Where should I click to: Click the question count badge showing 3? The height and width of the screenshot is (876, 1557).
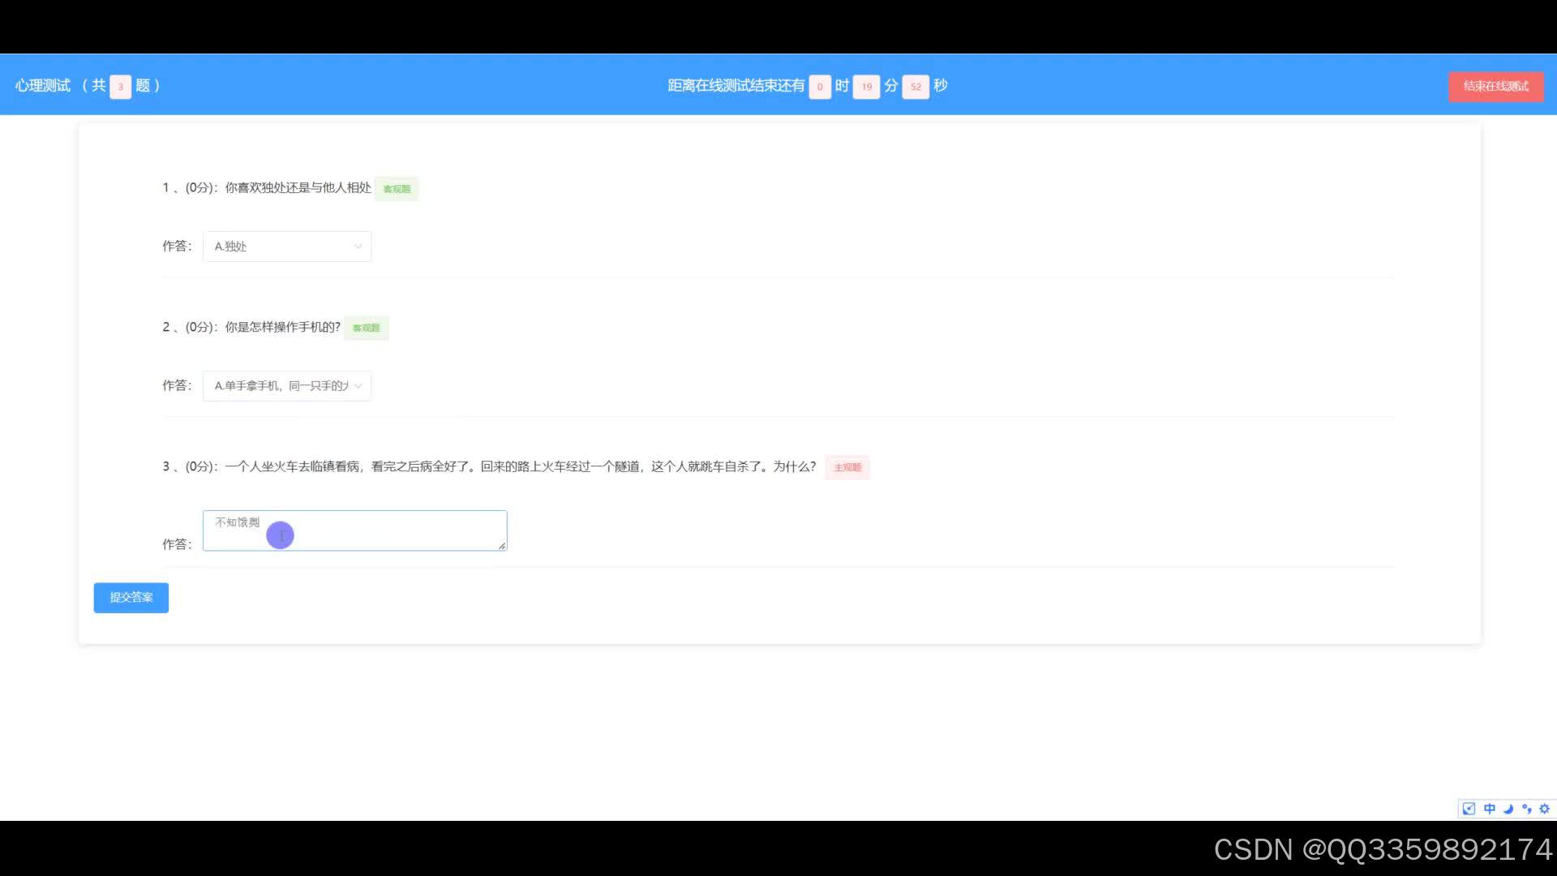120,87
